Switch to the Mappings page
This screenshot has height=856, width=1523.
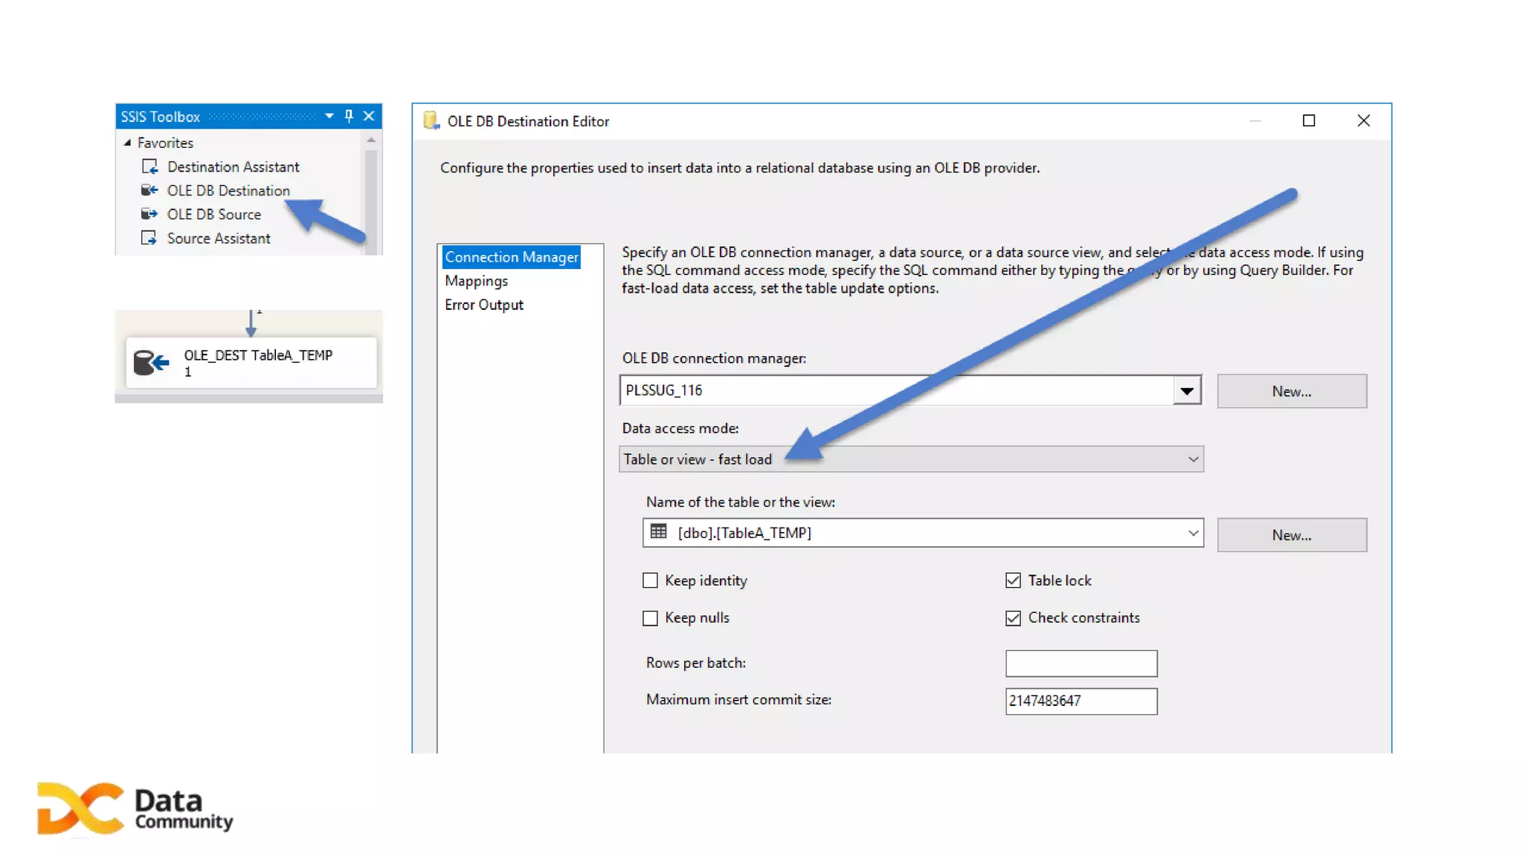(476, 281)
